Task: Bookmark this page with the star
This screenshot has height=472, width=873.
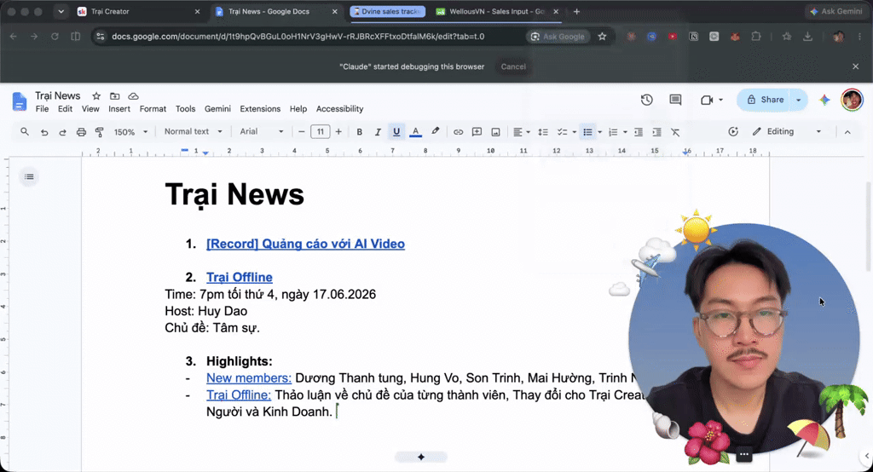Action: tap(602, 36)
